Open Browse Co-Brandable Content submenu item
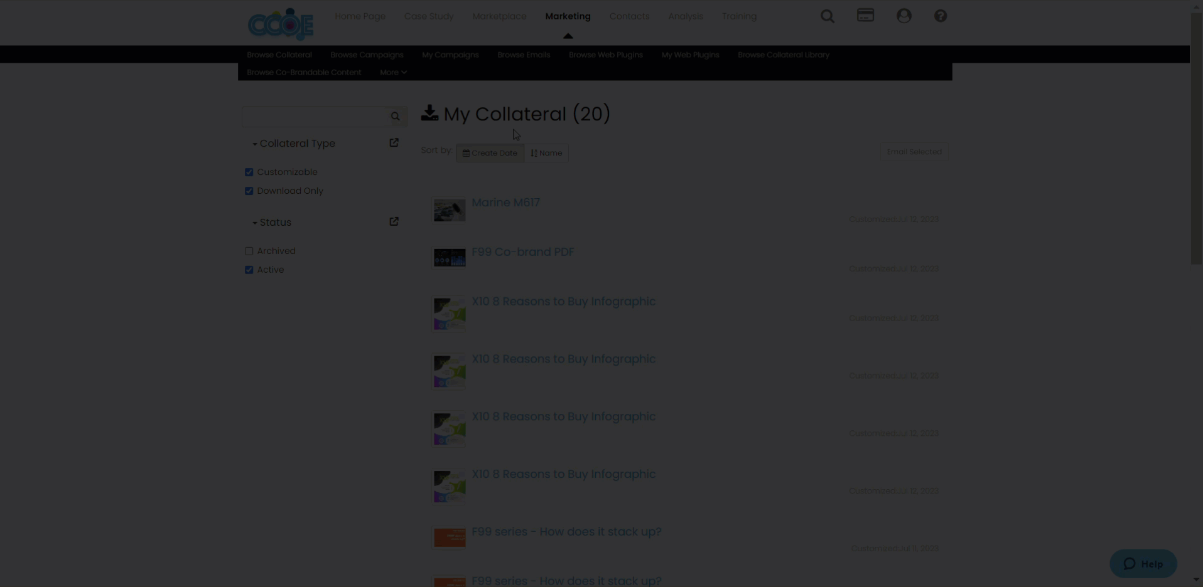The height and width of the screenshot is (587, 1203). coord(304,72)
